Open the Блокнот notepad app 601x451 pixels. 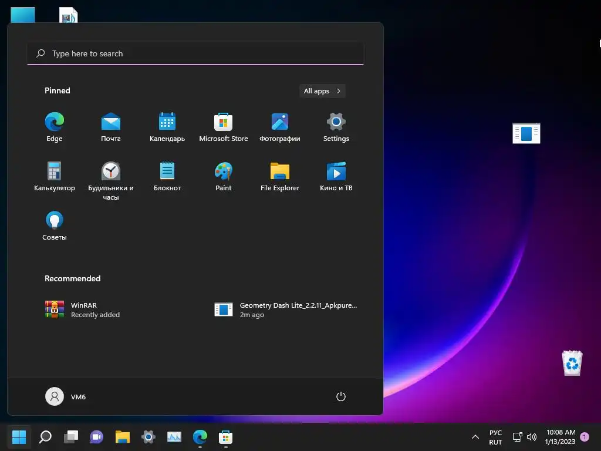tap(167, 176)
